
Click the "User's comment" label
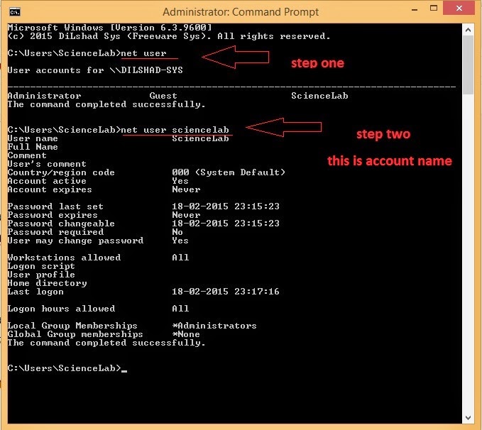click(47, 164)
